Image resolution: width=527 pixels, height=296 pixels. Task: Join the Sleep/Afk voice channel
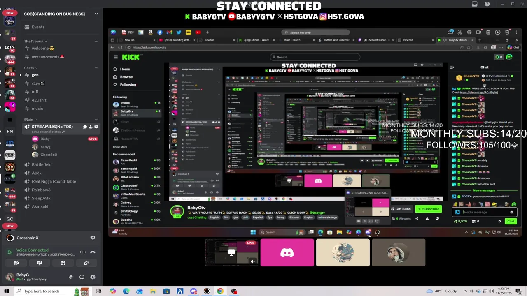click(61, 198)
